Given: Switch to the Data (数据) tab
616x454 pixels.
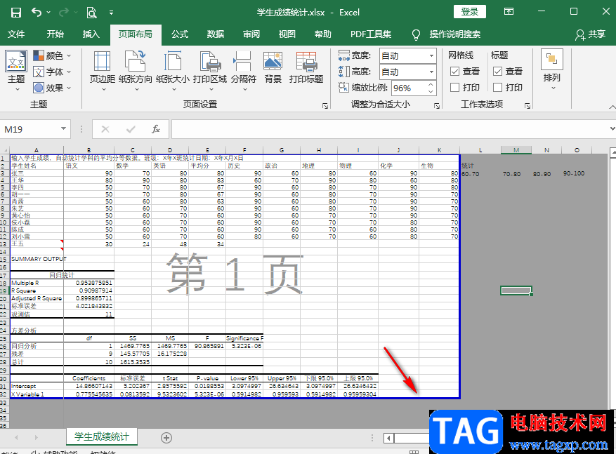Looking at the screenshot, I should point(216,34).
